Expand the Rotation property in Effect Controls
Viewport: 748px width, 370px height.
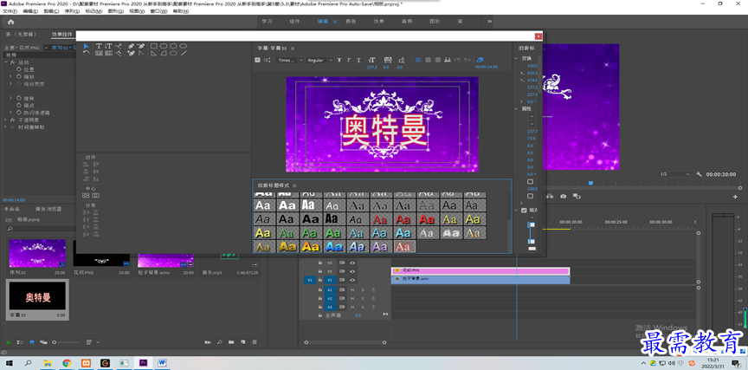pos(11,98)
